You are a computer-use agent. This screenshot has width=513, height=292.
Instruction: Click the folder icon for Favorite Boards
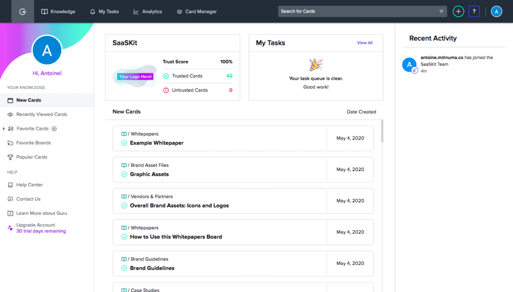coord(11,143)
